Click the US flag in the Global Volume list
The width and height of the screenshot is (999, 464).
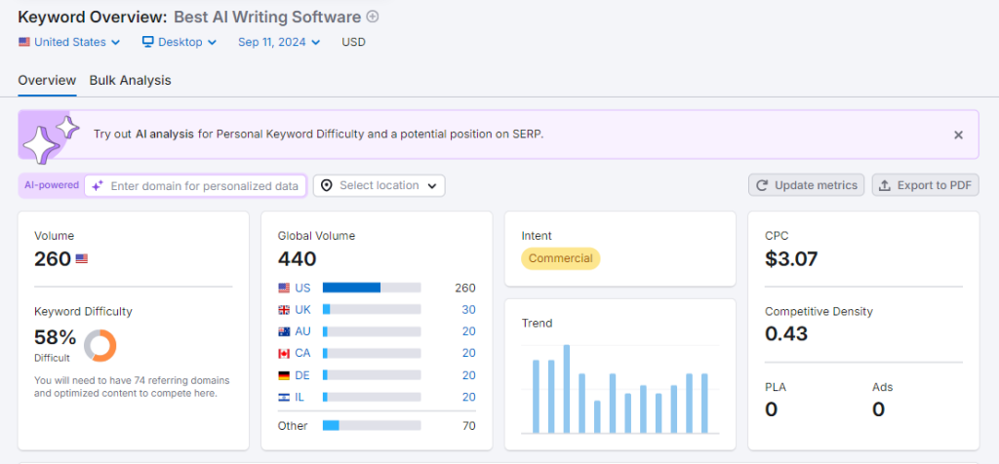(x=284, y=289)
